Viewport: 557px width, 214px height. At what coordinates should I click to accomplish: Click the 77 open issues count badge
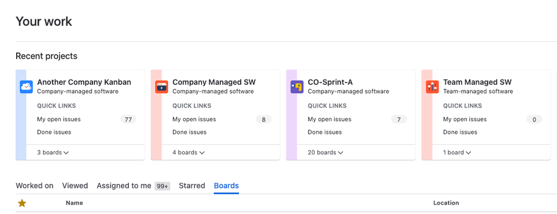[128, 120]
